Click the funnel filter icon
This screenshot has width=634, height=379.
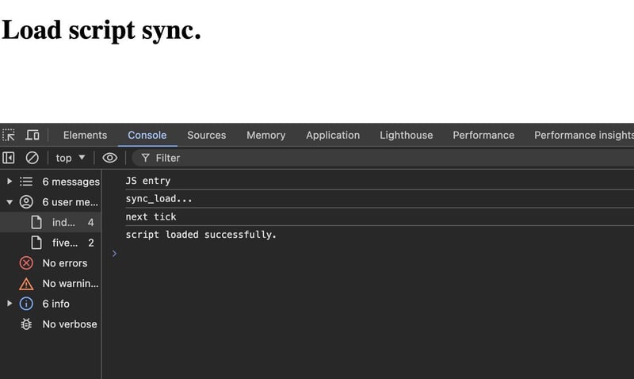pos(145,158)
